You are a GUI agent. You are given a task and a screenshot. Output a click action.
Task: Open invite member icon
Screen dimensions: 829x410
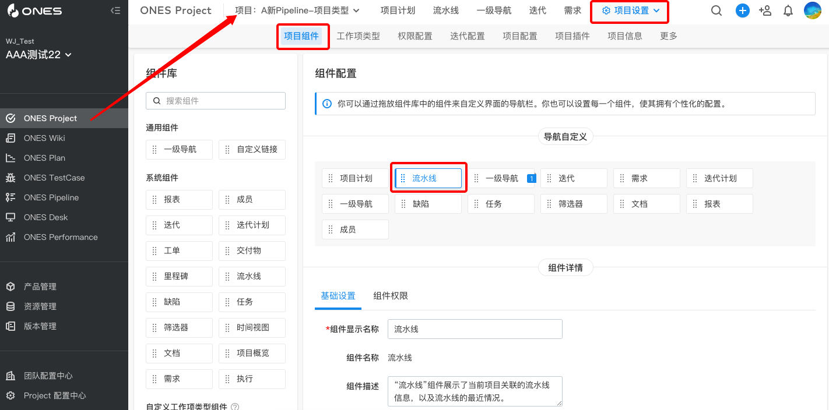click(x=765, y=10)
